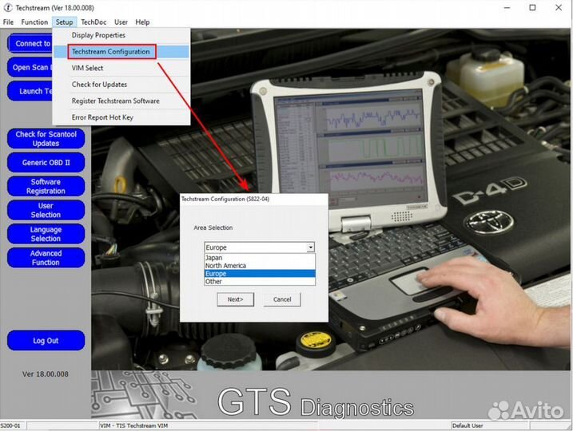Click the Software Registration button
This screenshot has height=431, width=573.
tap(46, 186)
